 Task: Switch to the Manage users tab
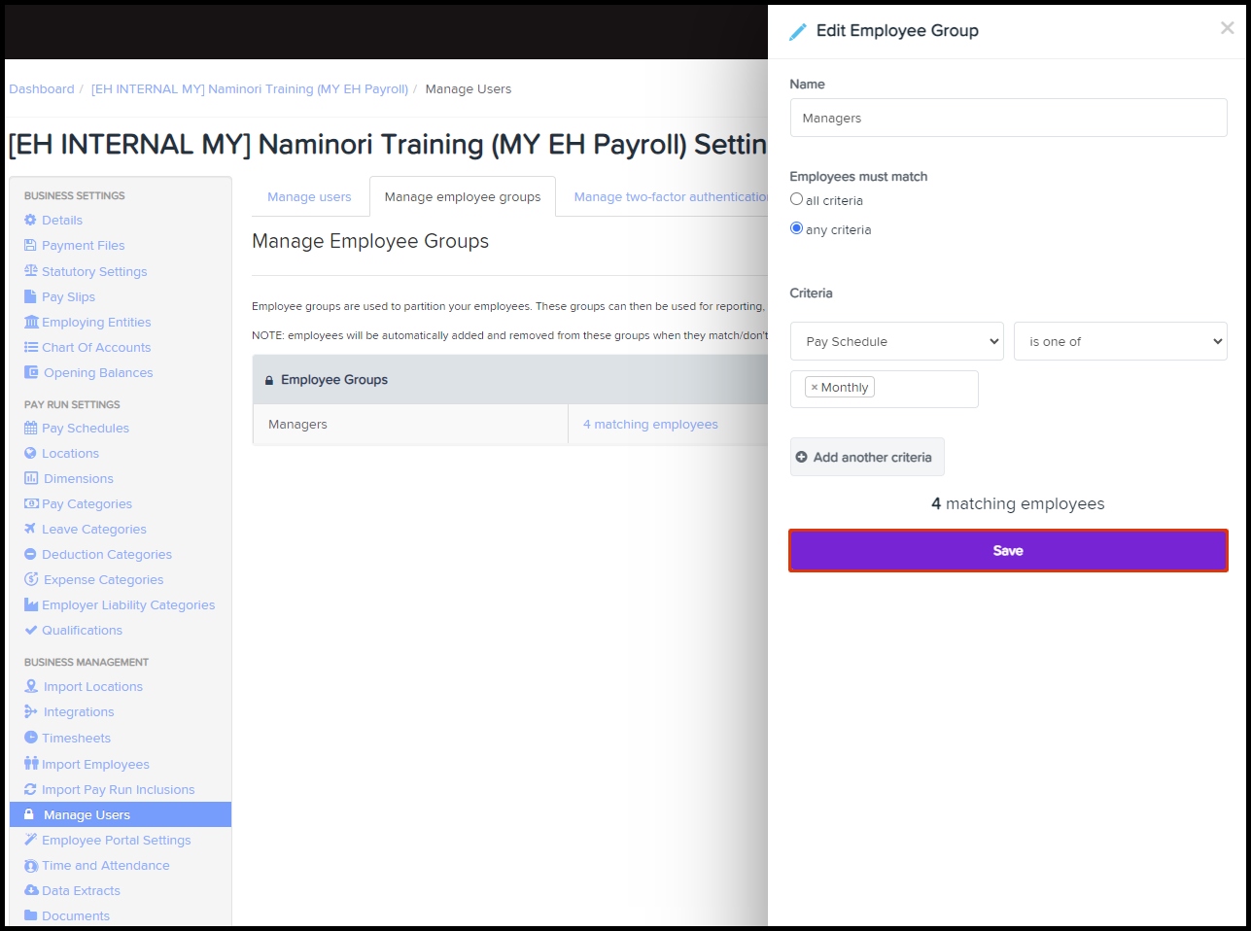pyautogui.click(x=309, y=197)
